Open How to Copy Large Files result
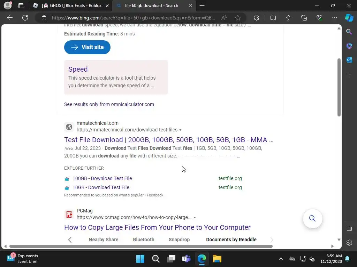 coord(157,227)
